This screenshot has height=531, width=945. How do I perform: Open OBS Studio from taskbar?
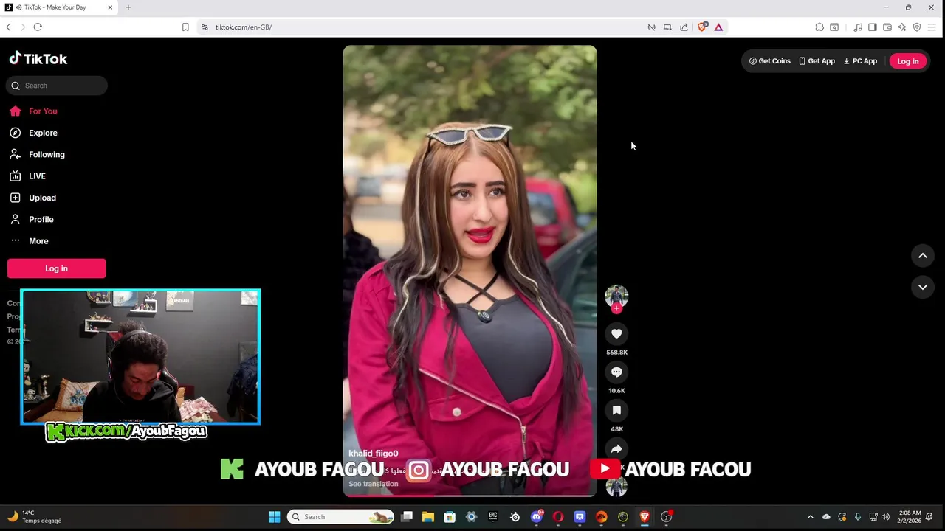pos(666,517)
